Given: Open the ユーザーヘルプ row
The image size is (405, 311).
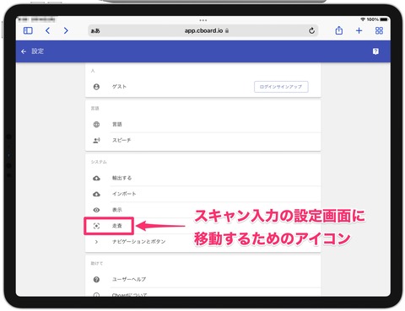Looking at the screenshot, I should [x=203, y=280].
